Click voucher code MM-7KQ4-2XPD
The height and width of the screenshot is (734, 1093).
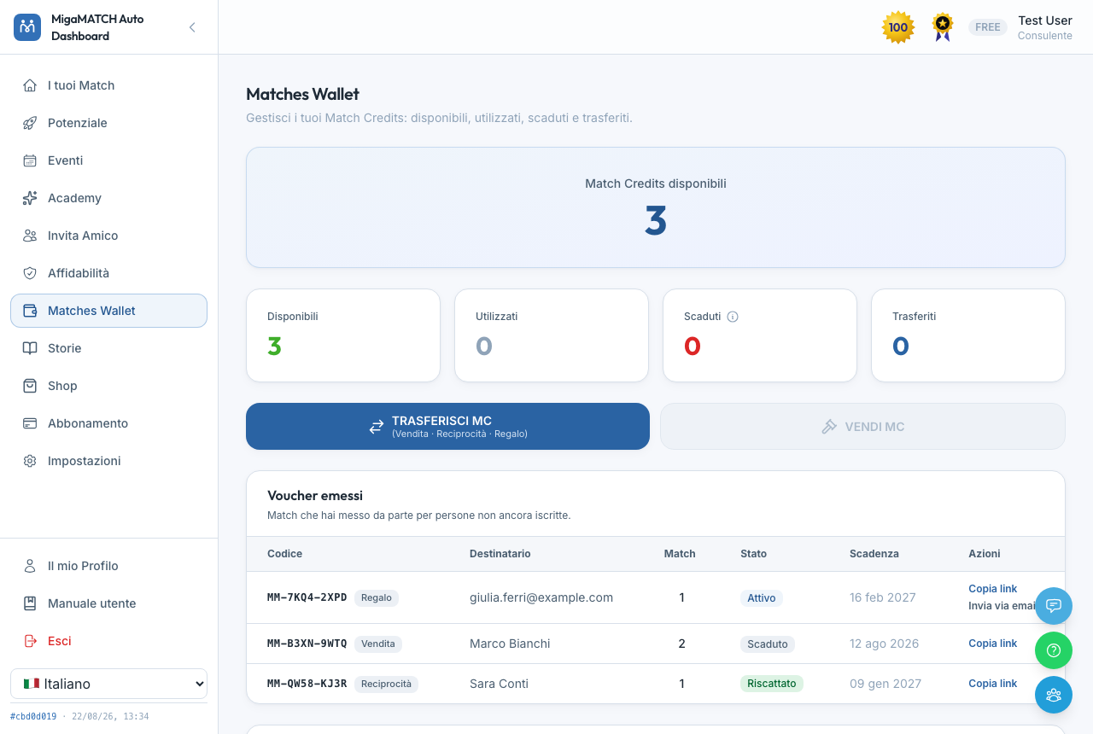(307, 597)
